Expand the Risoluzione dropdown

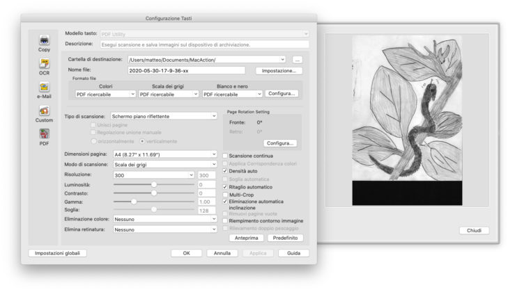154,175
